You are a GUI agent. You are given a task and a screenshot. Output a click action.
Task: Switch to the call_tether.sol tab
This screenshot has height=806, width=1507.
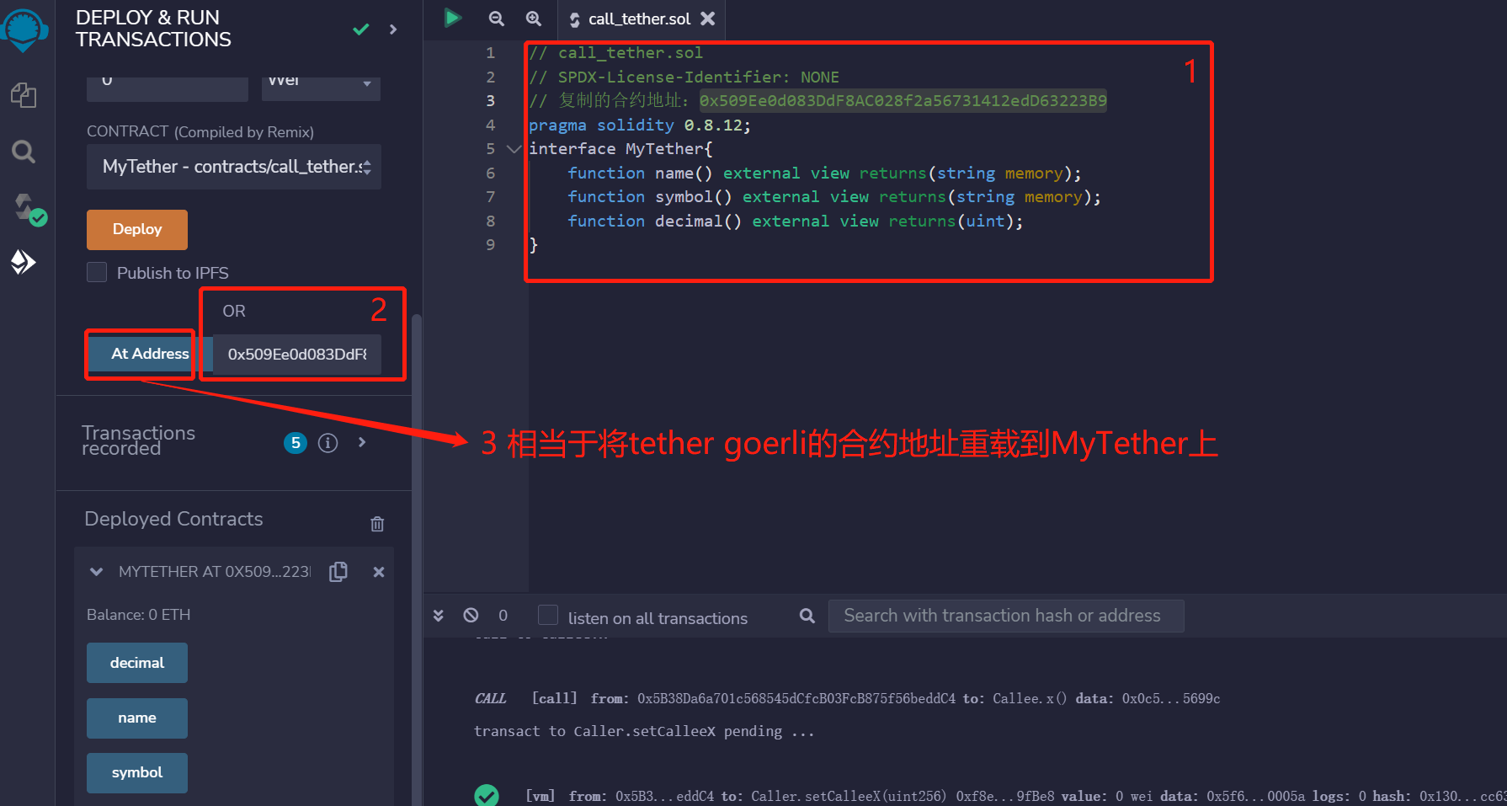[x=639, y=19]
